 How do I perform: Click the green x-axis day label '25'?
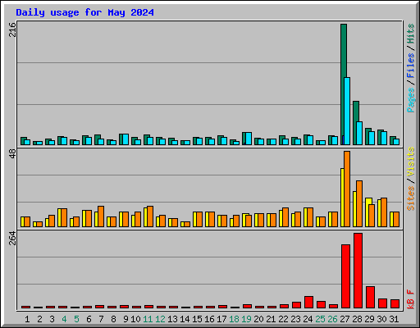320,319
